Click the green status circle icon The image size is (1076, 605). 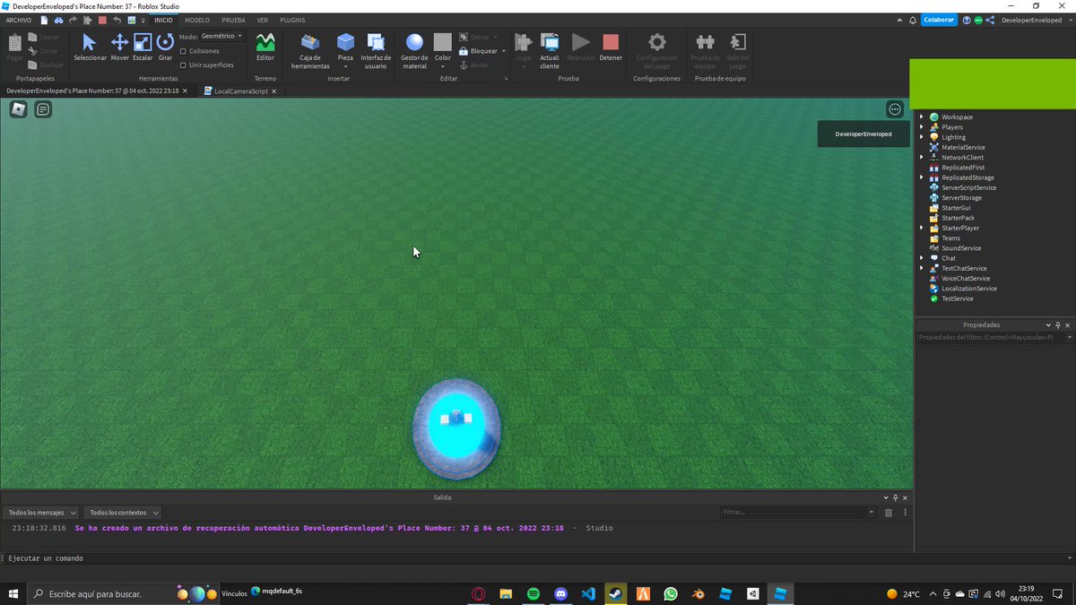click(x=978, y=20)
